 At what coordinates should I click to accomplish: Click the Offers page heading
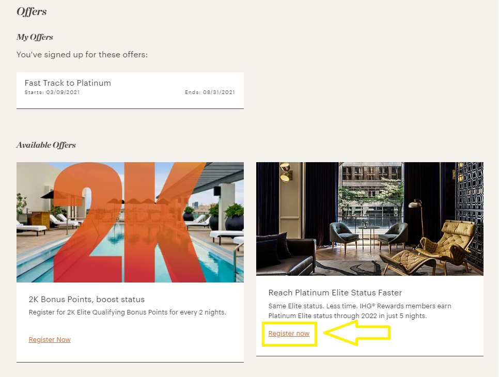tap(32, 11)
